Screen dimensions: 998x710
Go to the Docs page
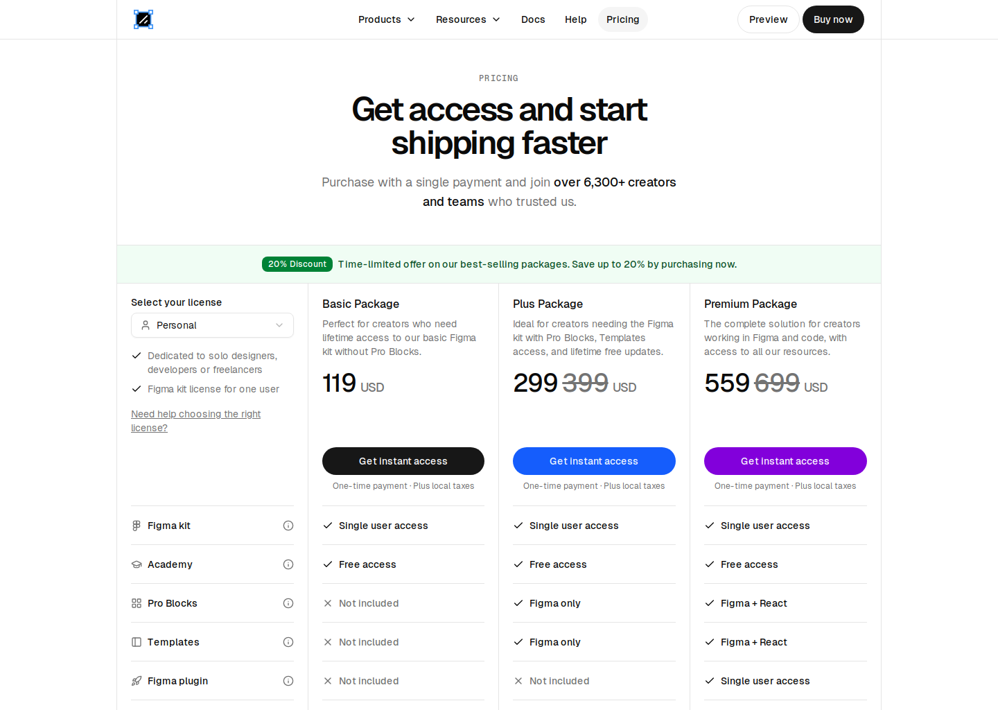tap(533, 19)
